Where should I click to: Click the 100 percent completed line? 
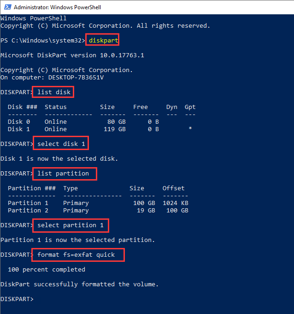(x=47, y=270)
